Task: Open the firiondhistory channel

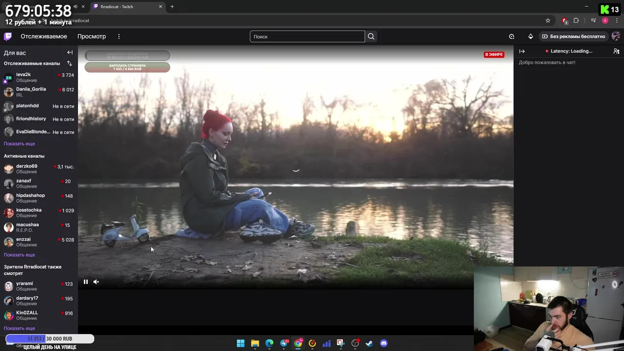Action: pos(39,119)
